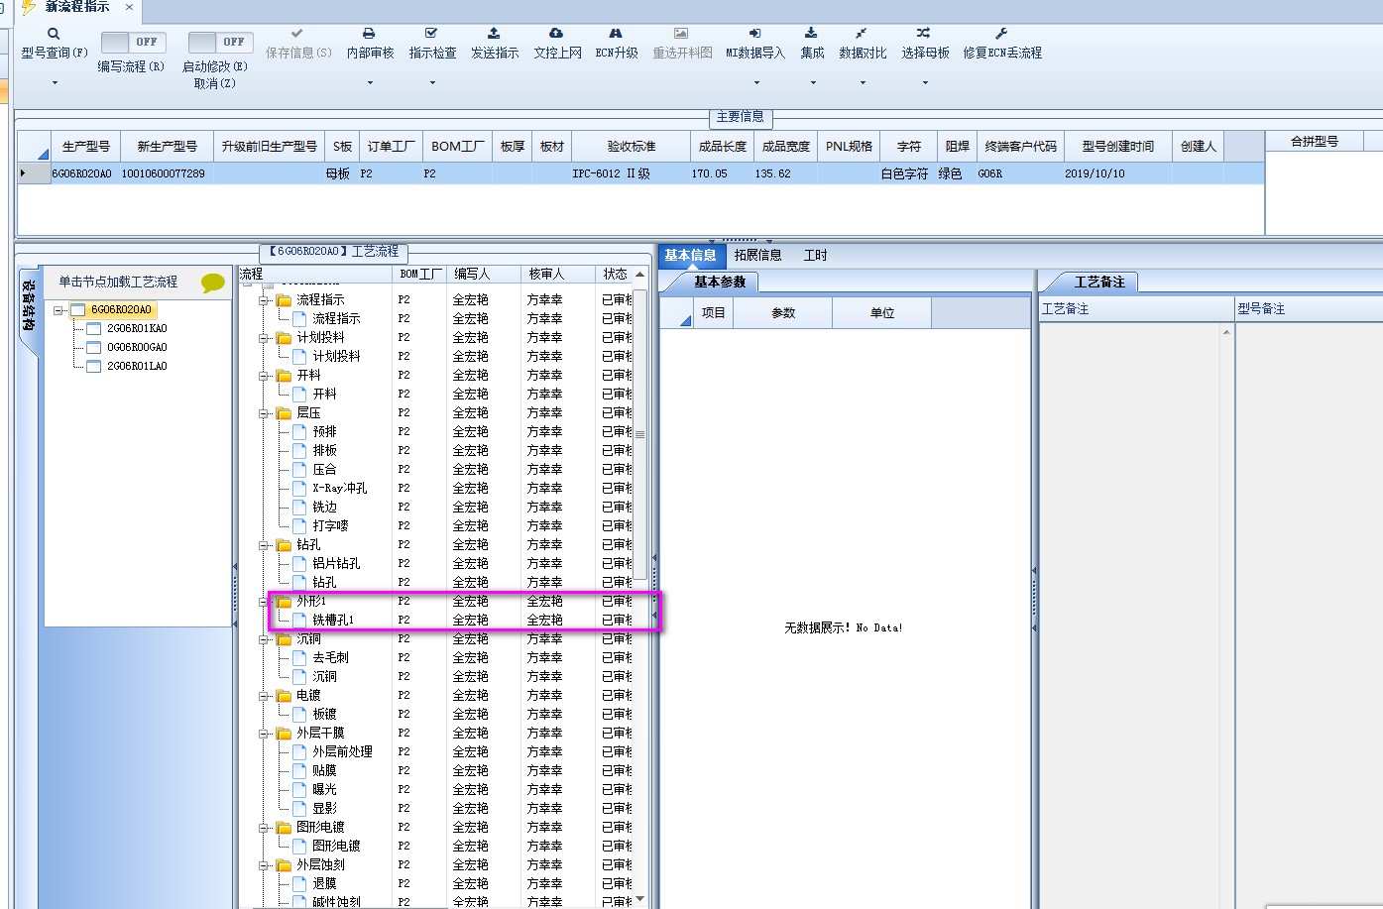Sort by 验收标准 column header
This screenshot has width=1383, height=909.
[x=632, y=146]
